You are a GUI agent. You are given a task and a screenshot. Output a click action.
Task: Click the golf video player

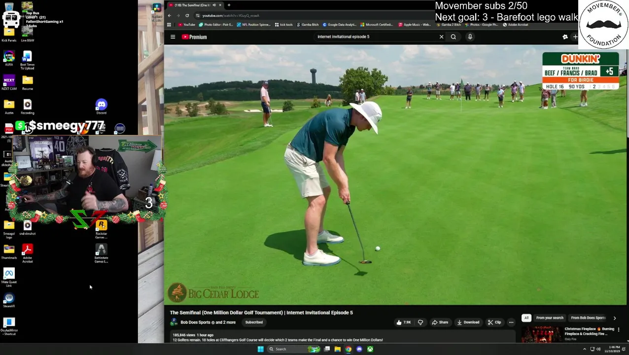coord(395,175)
